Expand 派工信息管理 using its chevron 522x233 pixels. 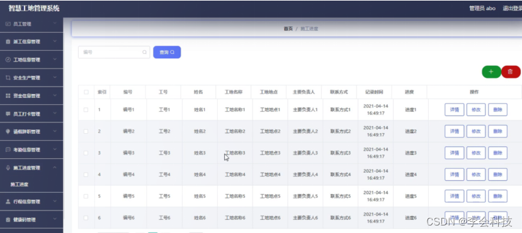(x=55, y=41)
